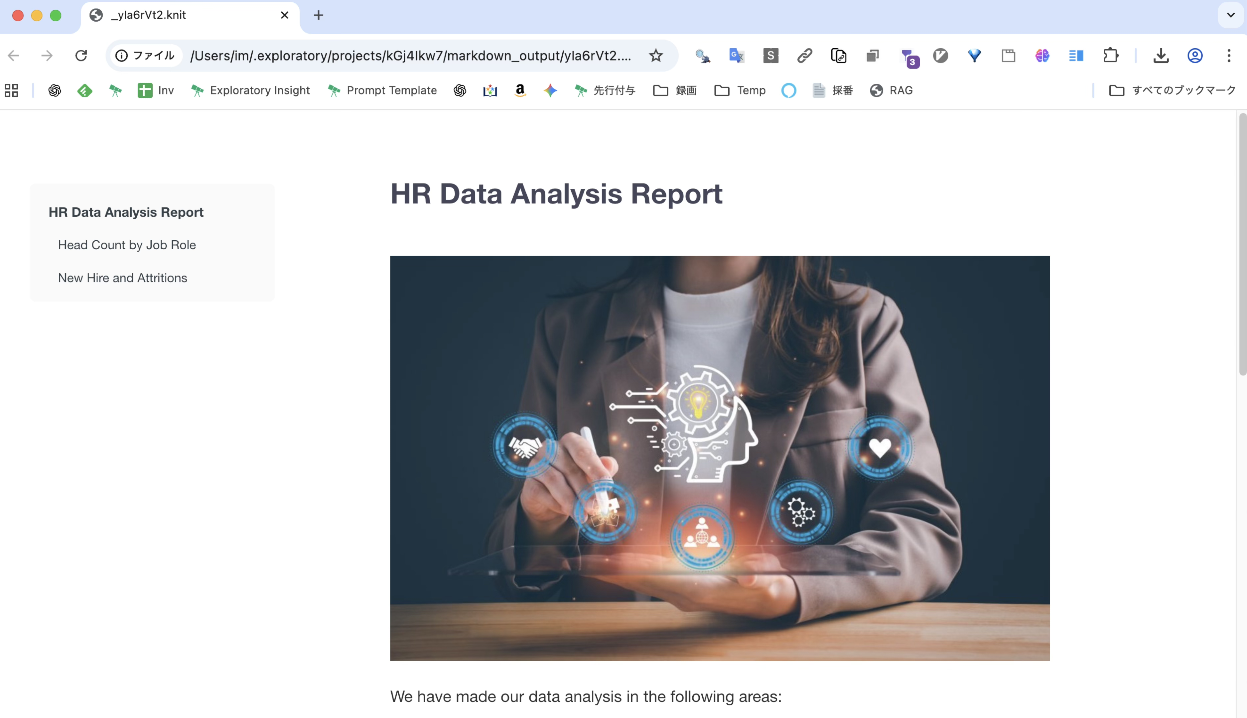Open a new tab with plus button

click(x=319, y=15)
